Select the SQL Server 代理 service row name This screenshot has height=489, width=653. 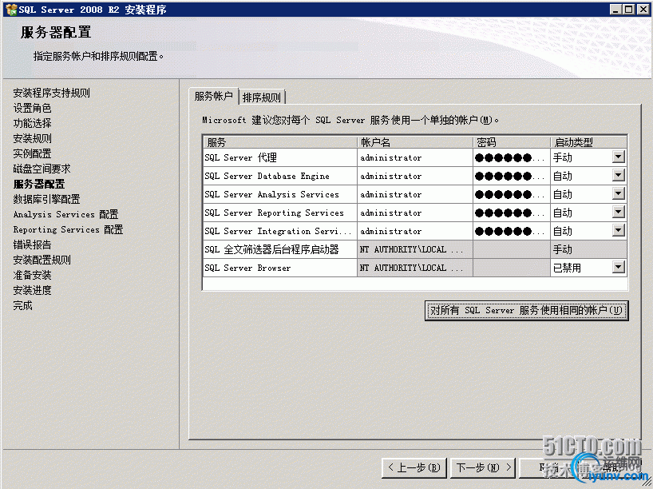pyautogui.click(x=280, y=157)
